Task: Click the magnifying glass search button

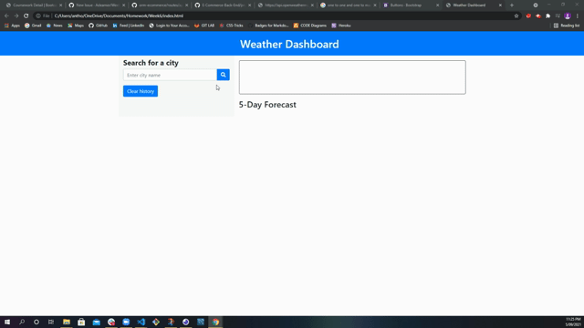Action: [223, 75]
